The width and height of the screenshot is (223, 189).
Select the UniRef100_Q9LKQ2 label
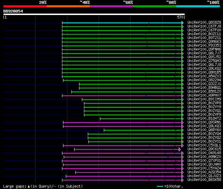(204, 69)
